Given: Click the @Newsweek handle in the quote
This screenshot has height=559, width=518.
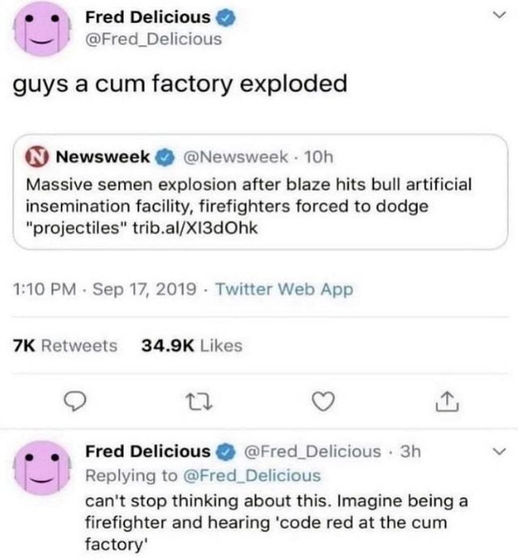Looking at the screenshot, I should (x=236, y=157).
